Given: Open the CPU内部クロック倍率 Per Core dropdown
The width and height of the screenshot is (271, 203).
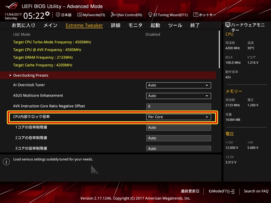Looking at the screenshot, I should click(x=179, y=117).
